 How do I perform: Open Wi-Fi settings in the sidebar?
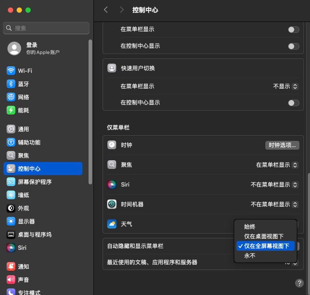25,71
